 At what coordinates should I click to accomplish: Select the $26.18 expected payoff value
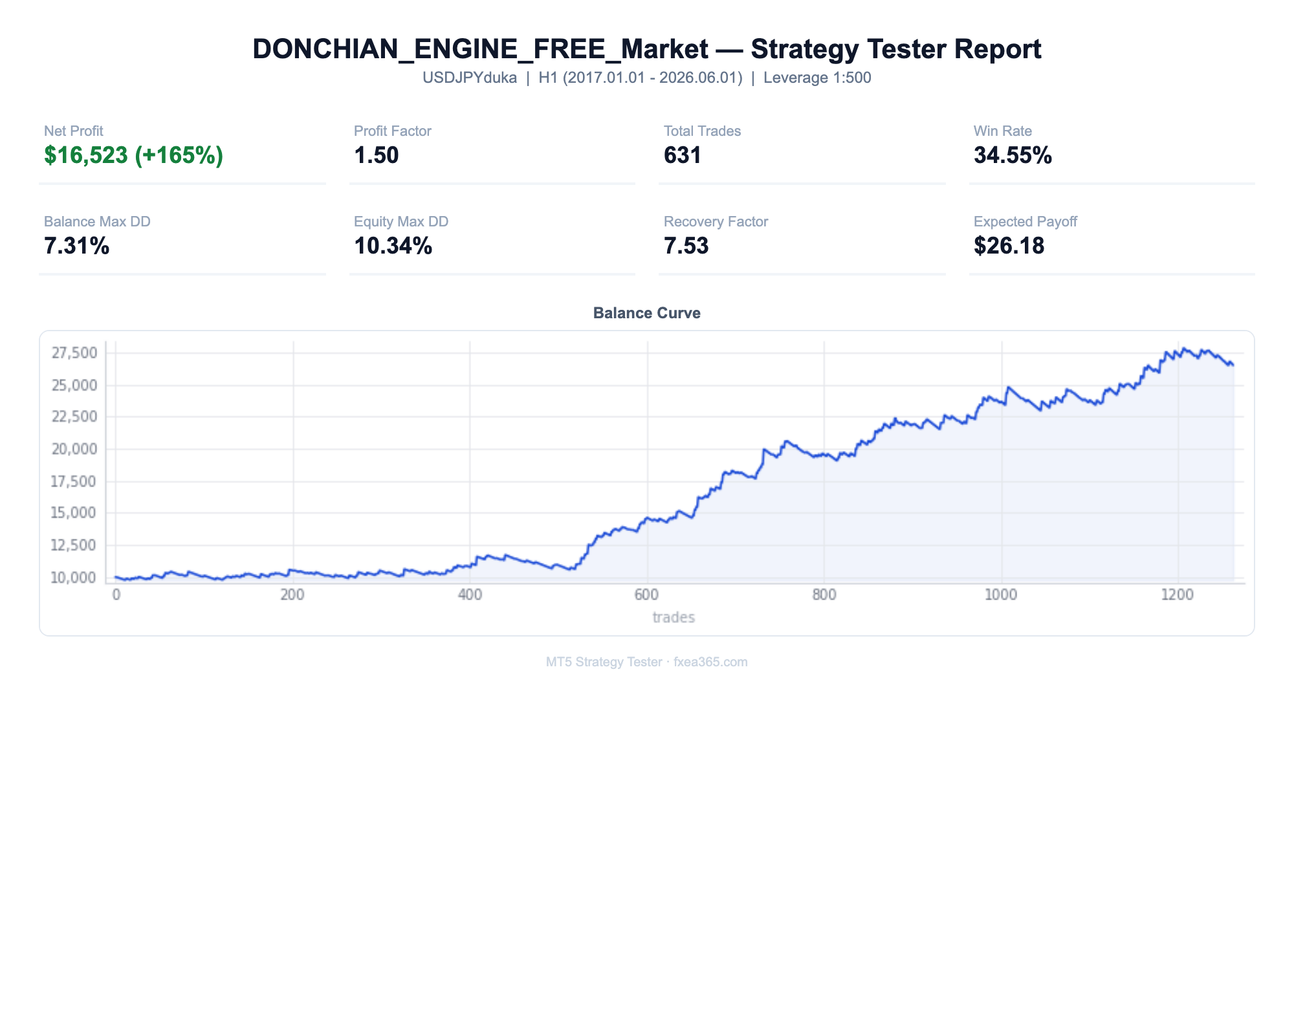tap(1009, 246)
